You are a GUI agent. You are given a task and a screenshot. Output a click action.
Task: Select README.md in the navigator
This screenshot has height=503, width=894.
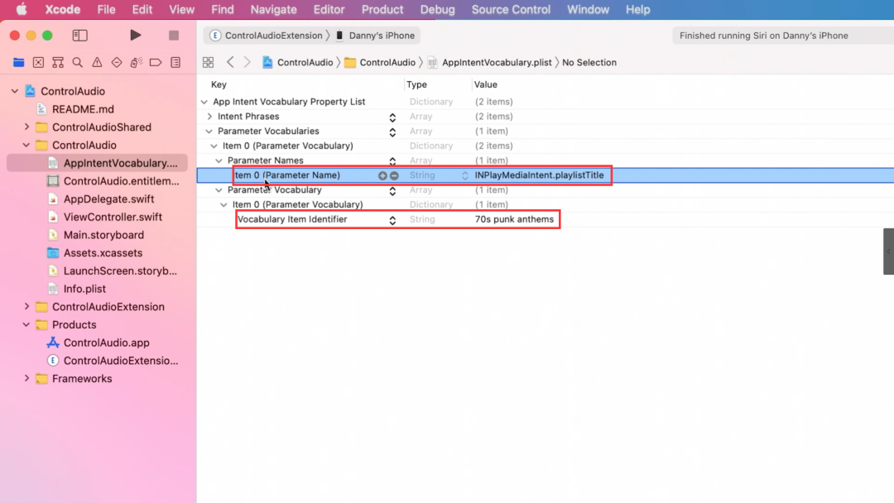click(x=83, y=109)
